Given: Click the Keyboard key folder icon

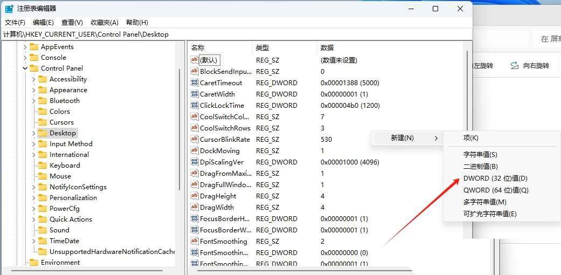Looking at the screenshot, I should [x=43, y=166].
